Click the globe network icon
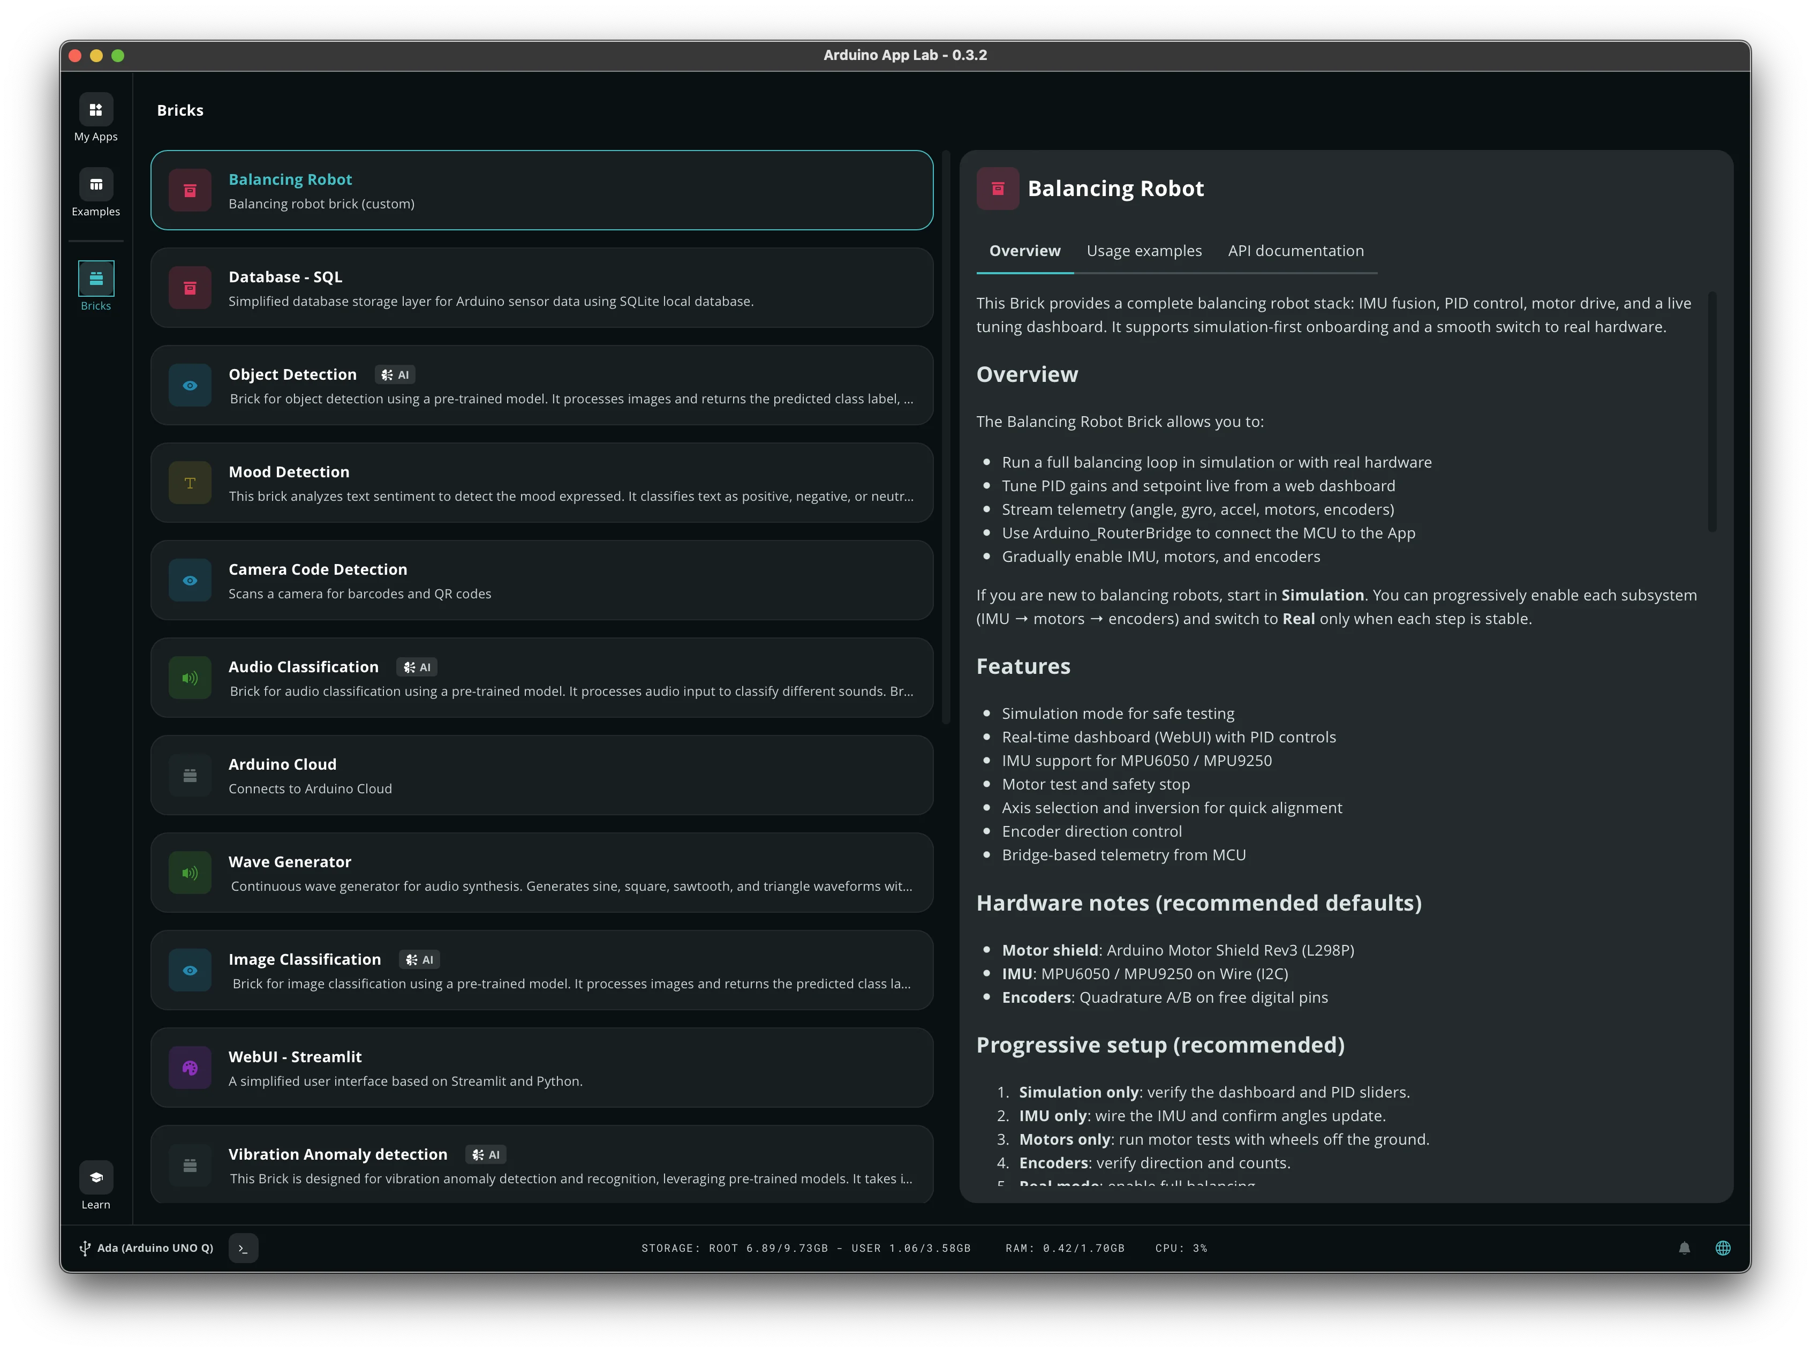 coord(1722,1248)
